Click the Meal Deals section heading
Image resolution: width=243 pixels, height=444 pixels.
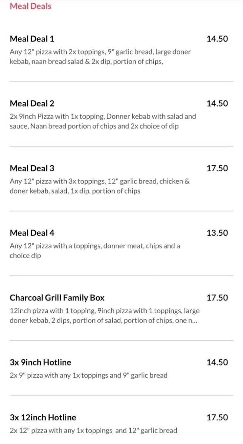point(30,6)
